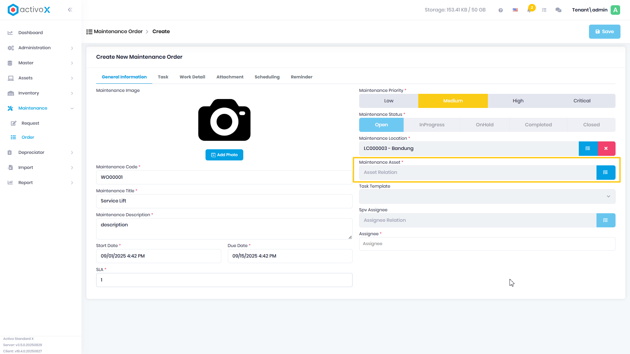
Task: Set priority to Medium
Action: (x=453, y=101)
